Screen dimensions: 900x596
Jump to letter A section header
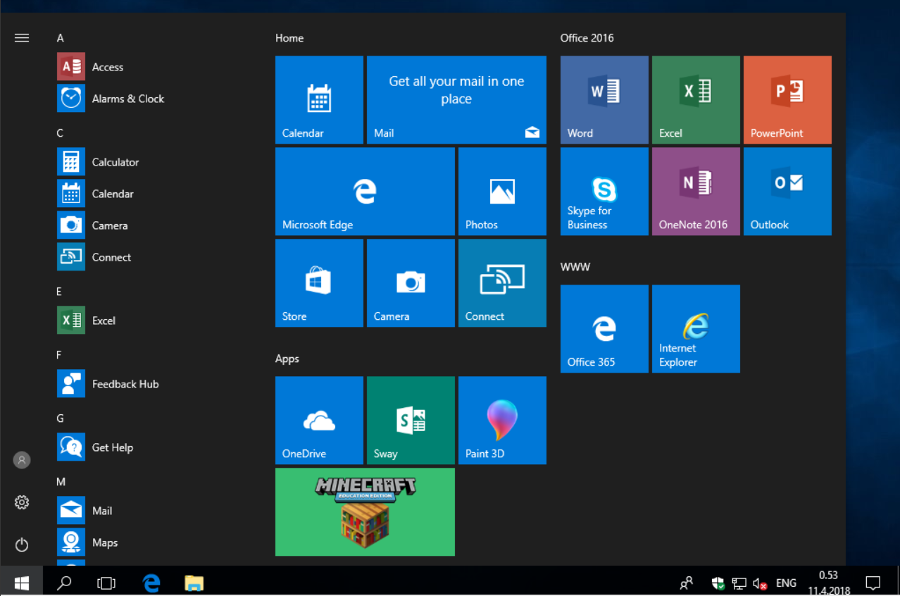point(61,38)
